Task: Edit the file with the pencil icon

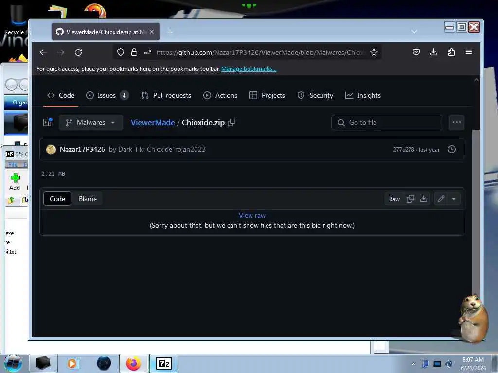Action: pyautogui.click(x=441, y=199)
